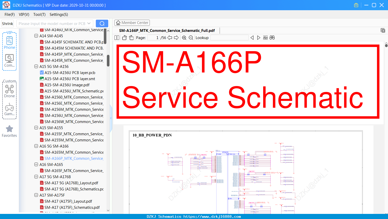Open the model number dropdown
Screen dimensions: 388x219
pyautogui.click(x=89, y=23)
